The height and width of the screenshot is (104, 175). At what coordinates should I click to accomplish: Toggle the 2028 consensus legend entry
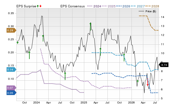click(x=152, y=6)
